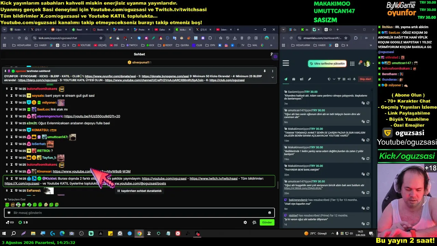Open the Streamlabs profile avatar menu

tap(367, 64)
